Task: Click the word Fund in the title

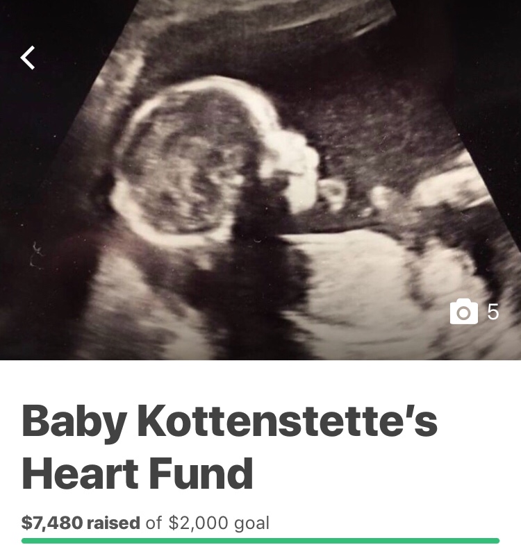Action: [x=201, y=473]
